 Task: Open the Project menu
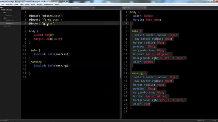point(40,4)
